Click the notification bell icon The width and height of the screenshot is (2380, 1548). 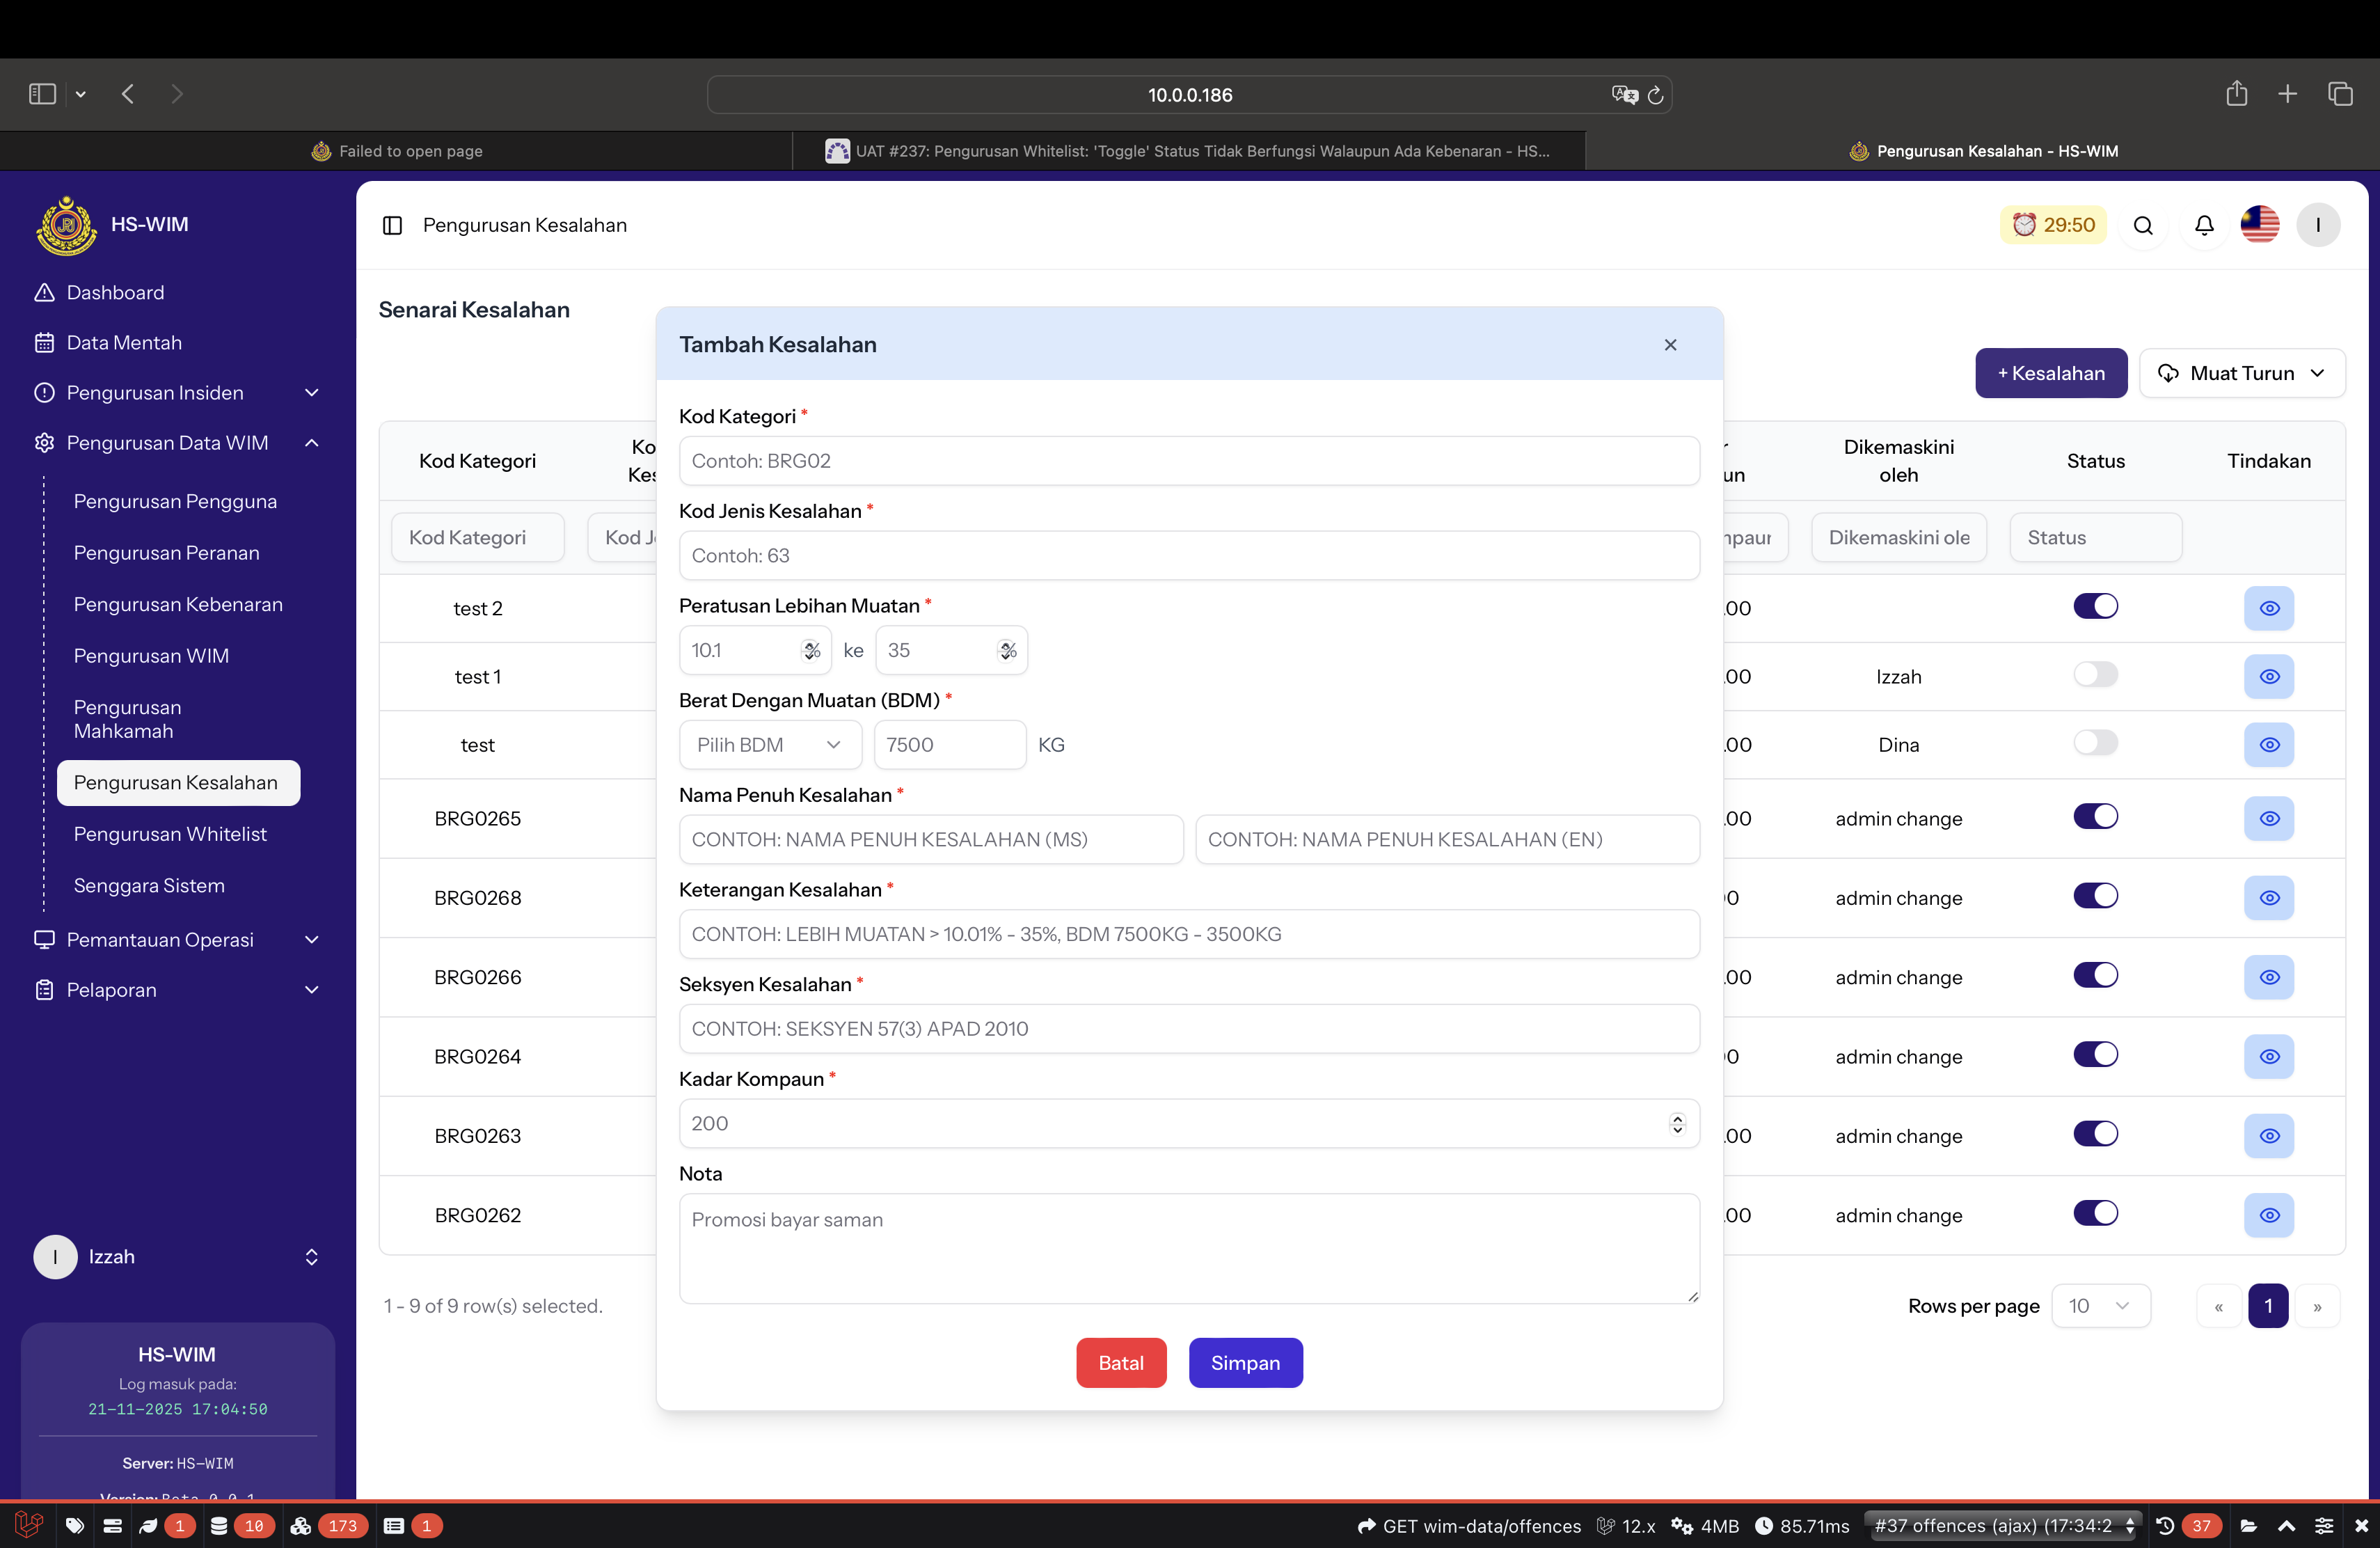coord(2204,225)
